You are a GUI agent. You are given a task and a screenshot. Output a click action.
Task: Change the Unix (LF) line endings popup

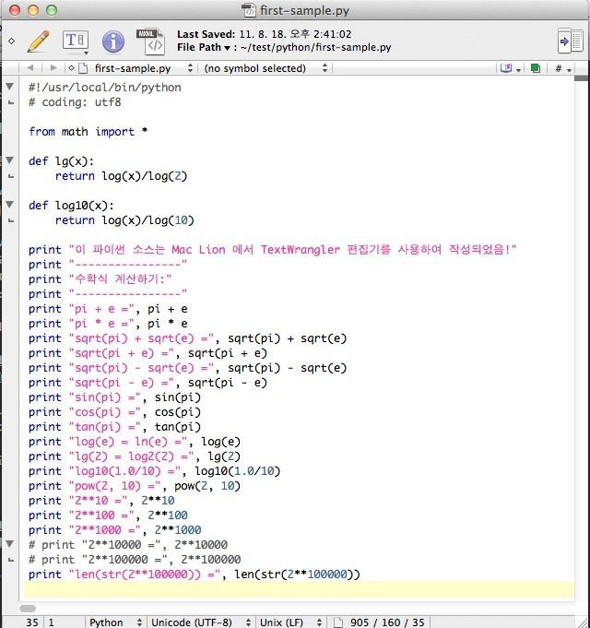[291, 622]
